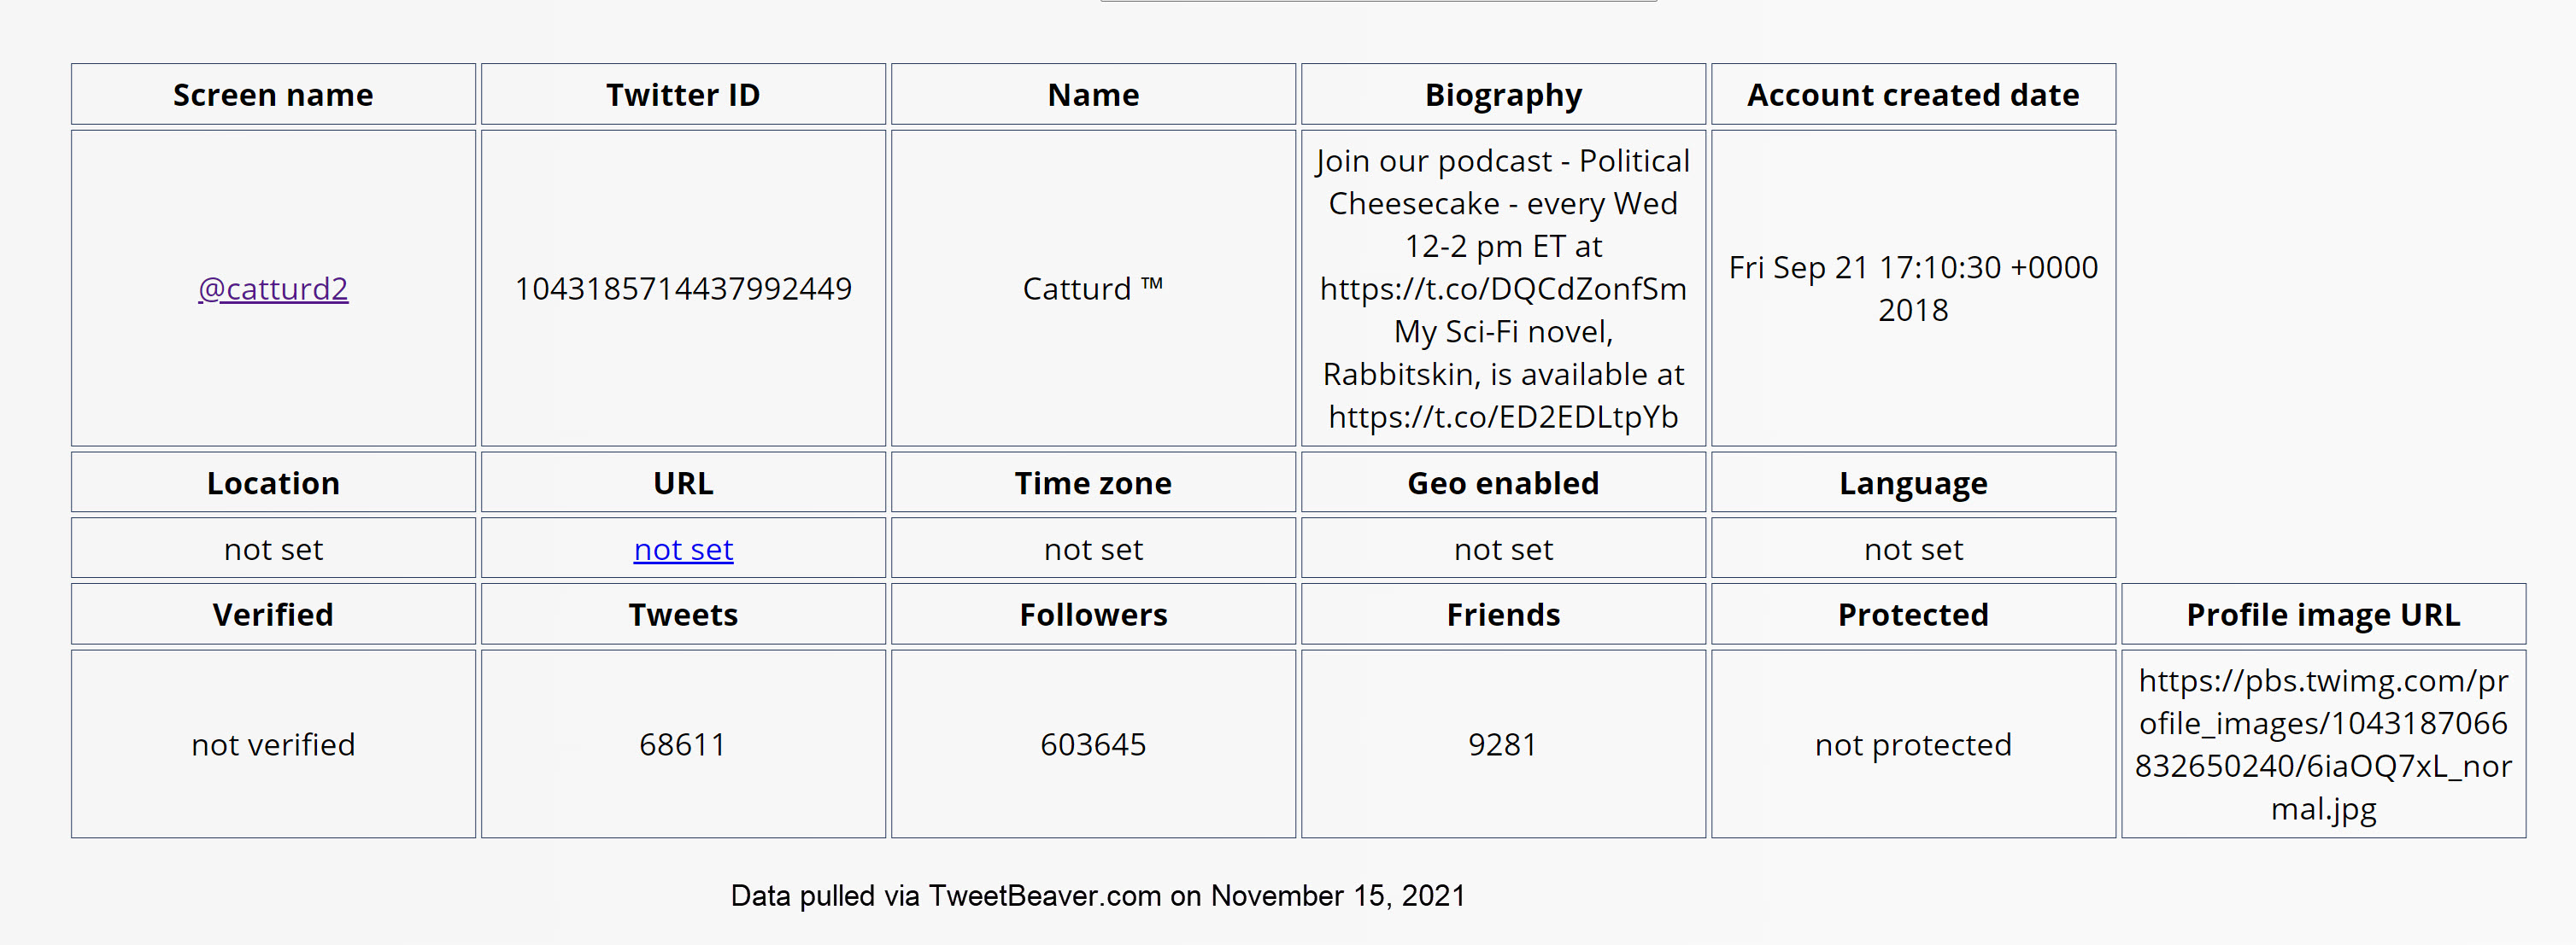Click the Twitter ID number 1043185714437992449
Image resolution: width=2576 pixels, height=945 pixels.
point(683,289)
